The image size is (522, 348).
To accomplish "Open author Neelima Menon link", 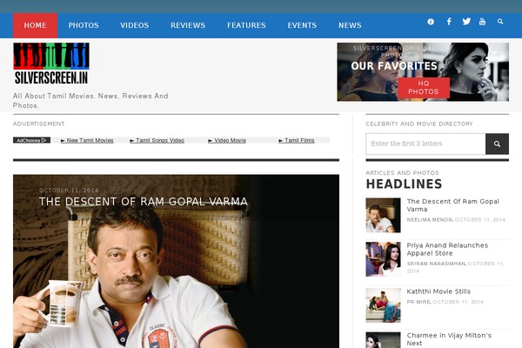I will [430, 220].
